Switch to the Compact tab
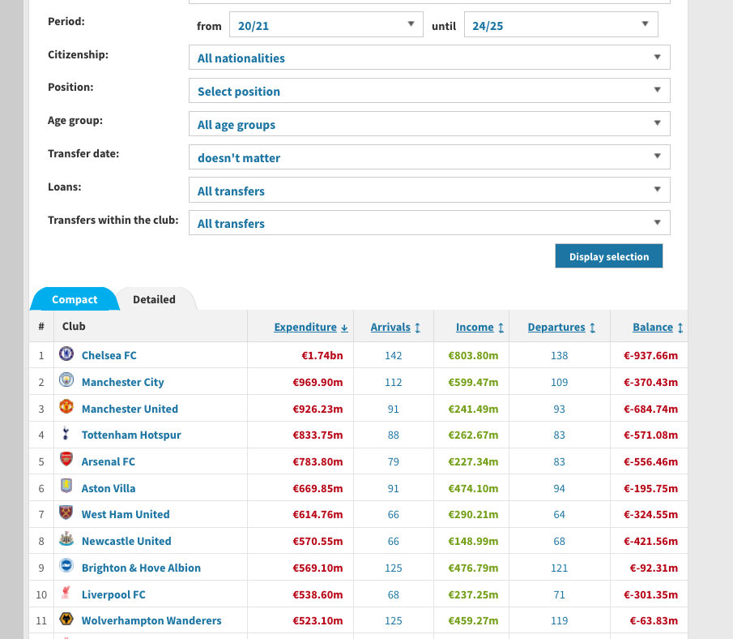733x639 pixels. tap(75, 299)
